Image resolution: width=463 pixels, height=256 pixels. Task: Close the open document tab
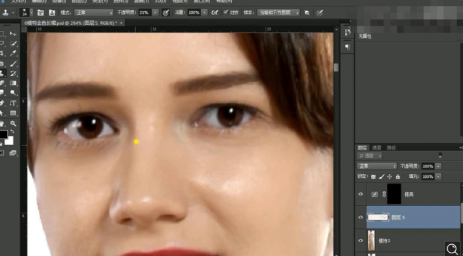[x=121, y=23]
